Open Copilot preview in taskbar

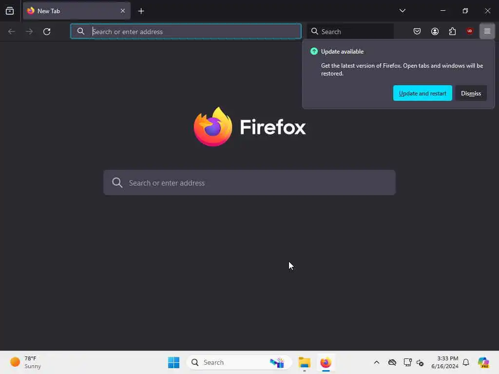(x=483, y=362)
